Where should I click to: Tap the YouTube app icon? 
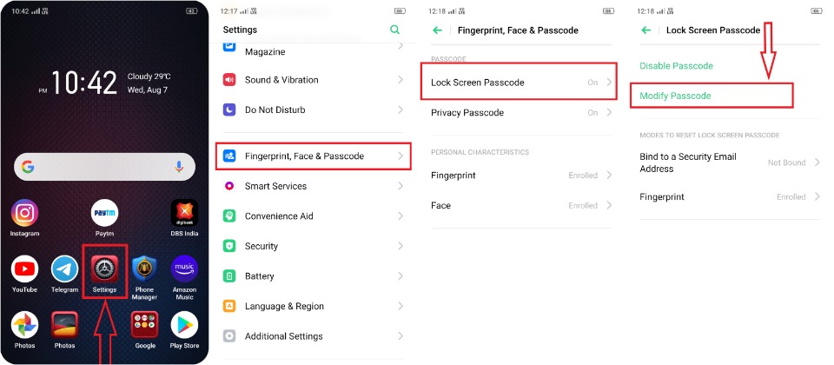(x=24, y=269)
